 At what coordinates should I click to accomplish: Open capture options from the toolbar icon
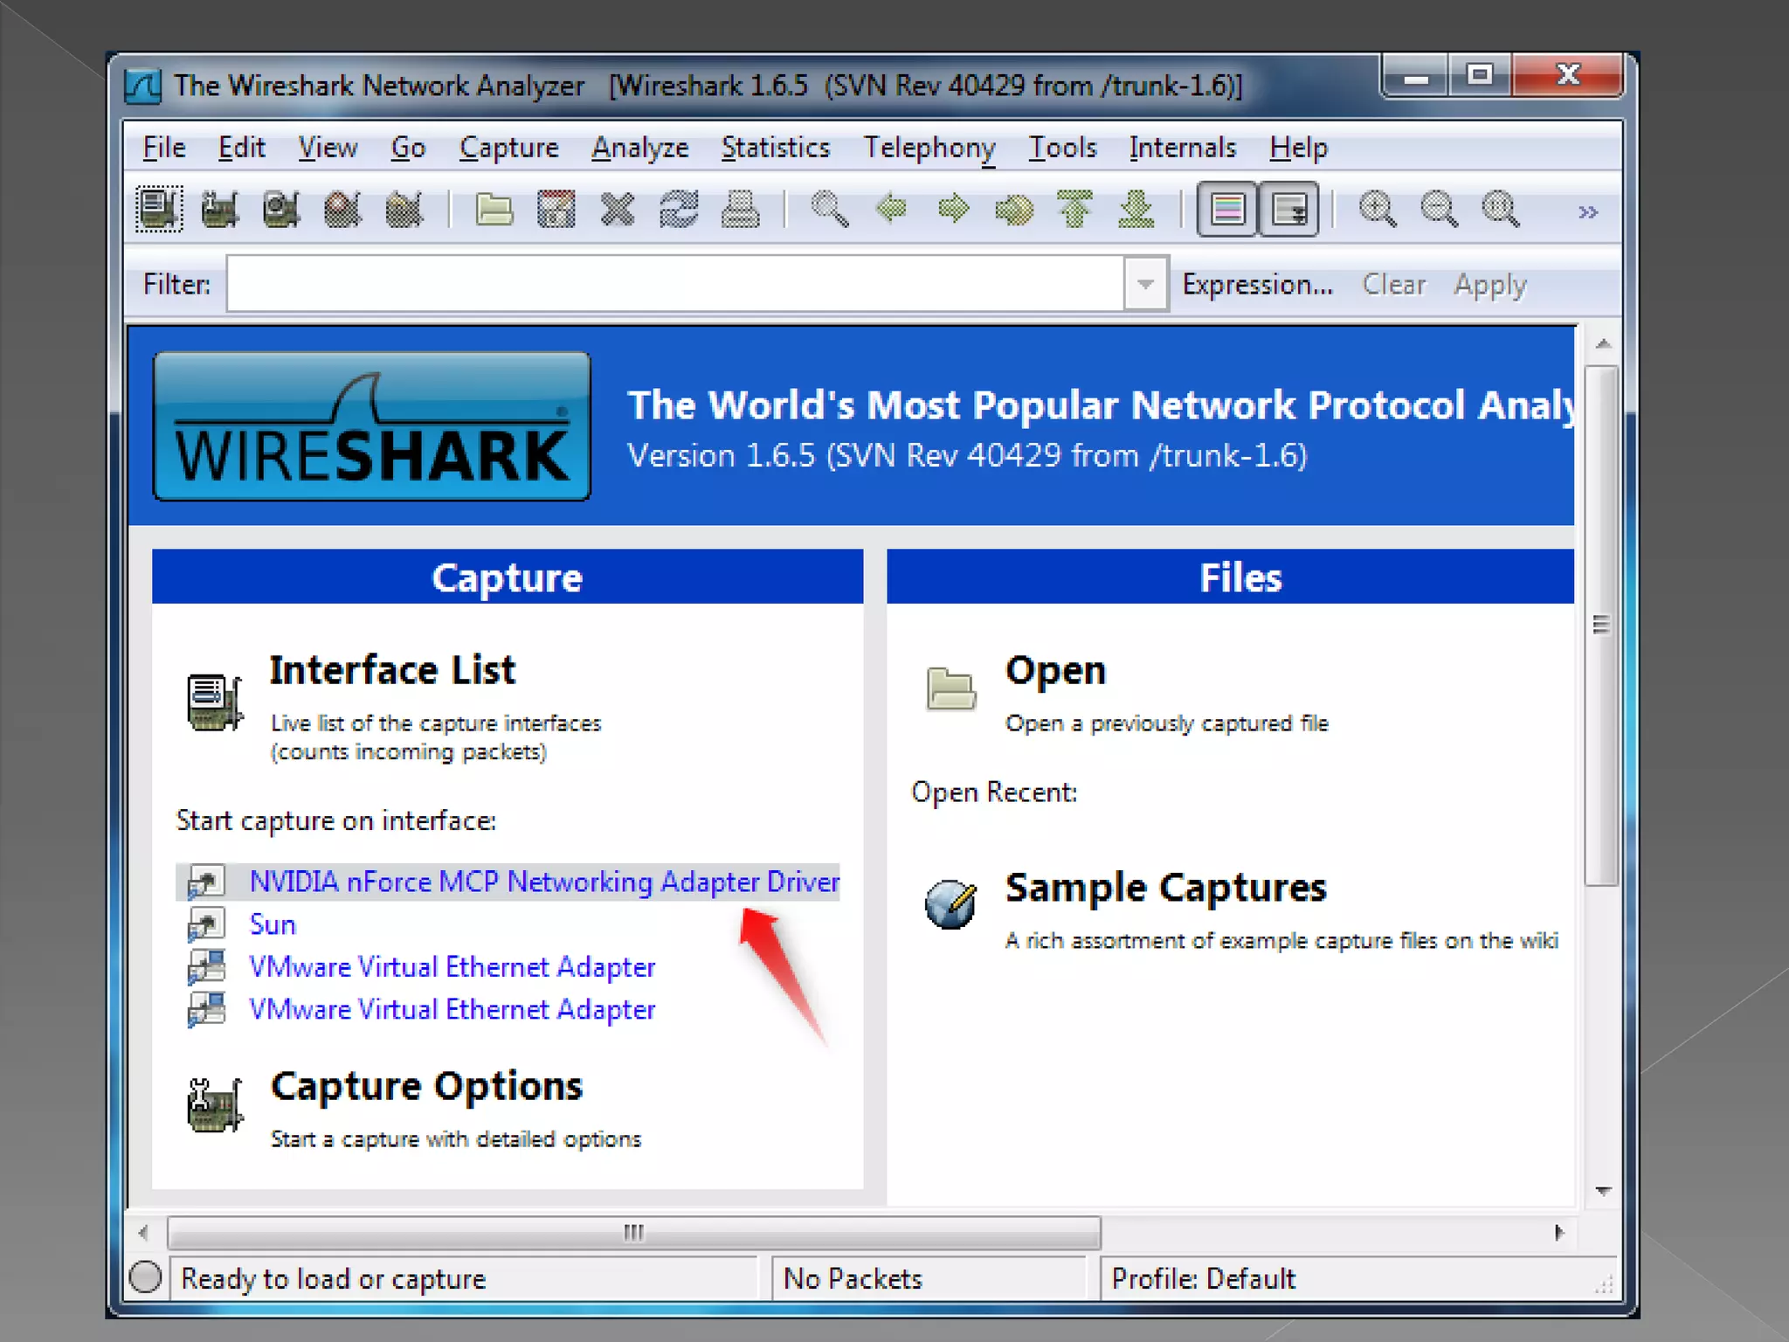pos(219,210)
